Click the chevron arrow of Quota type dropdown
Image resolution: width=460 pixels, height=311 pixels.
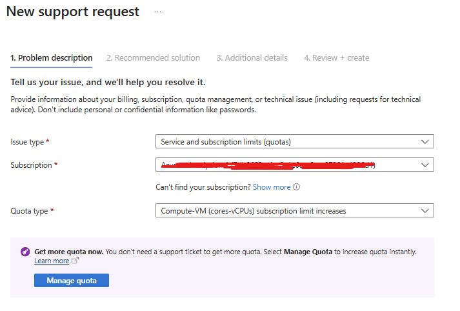(425, 210)
